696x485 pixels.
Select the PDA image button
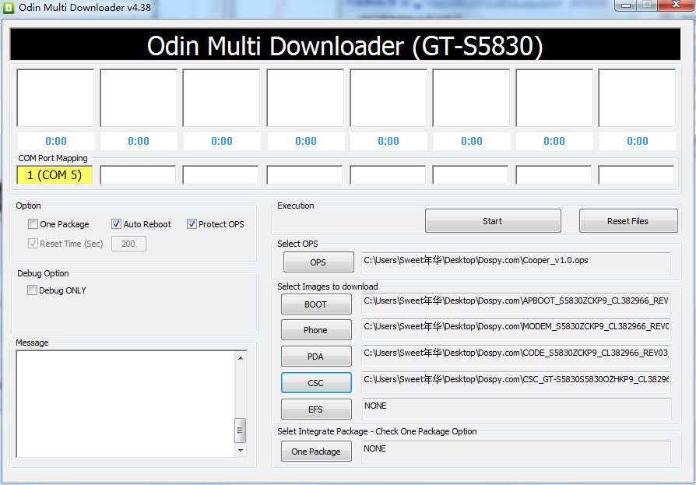(x=316, y=357)
